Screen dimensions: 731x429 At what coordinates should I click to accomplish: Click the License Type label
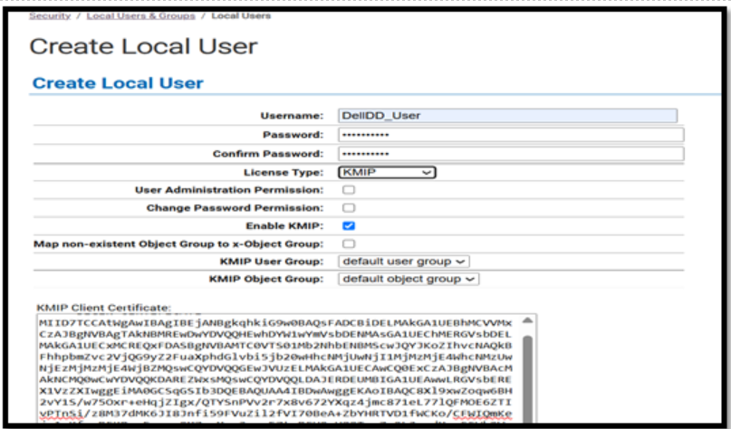284,172
